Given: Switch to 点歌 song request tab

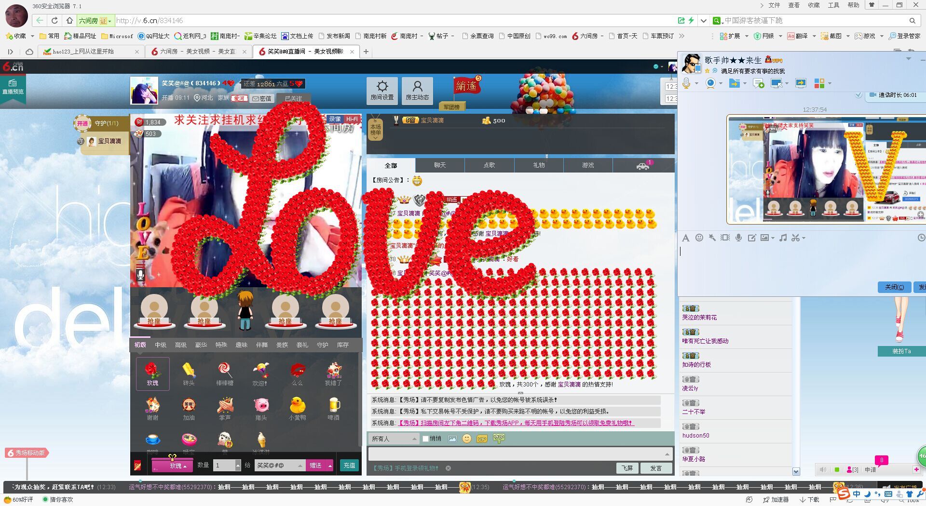Looking at the screenshot, I should tap(490, 165).
